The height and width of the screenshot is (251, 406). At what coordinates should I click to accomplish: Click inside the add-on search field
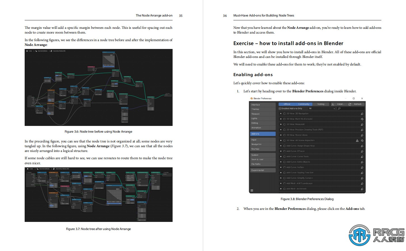click(x=351, y=109)
